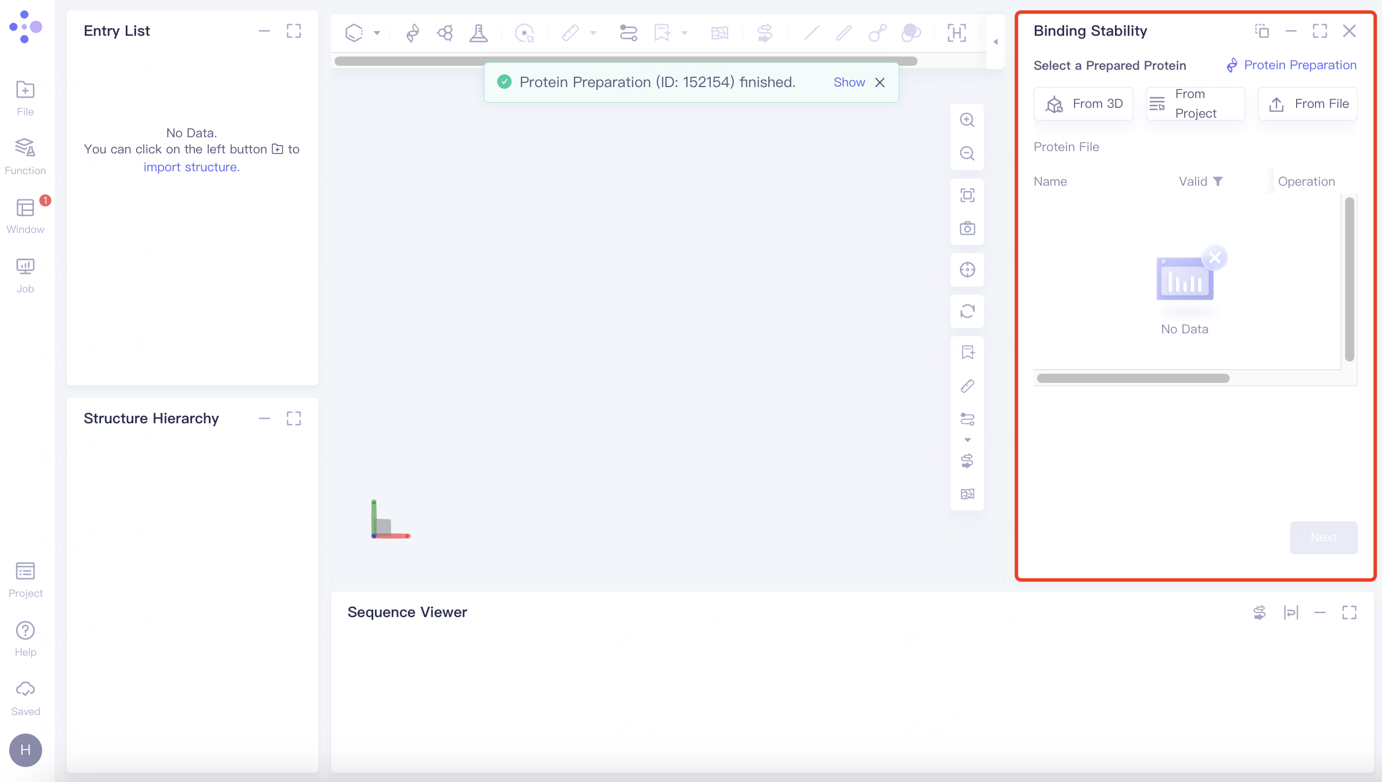Click the refresh rotation icon

[x=967, y=311]
